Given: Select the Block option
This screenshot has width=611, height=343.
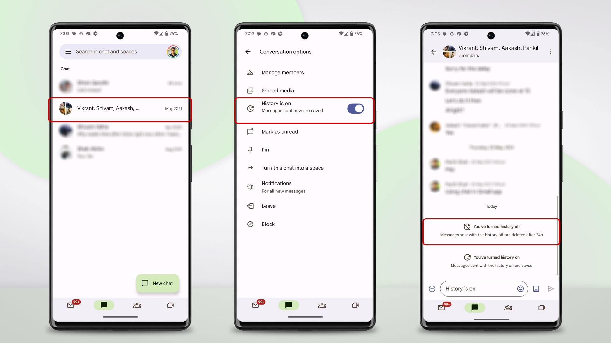Looking at the screenshot, I should pyautogui.click(x=268, y=224).
